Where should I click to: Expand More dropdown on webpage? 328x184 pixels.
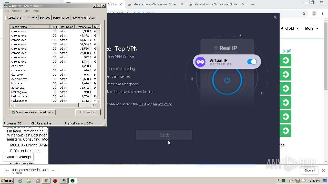312,28
